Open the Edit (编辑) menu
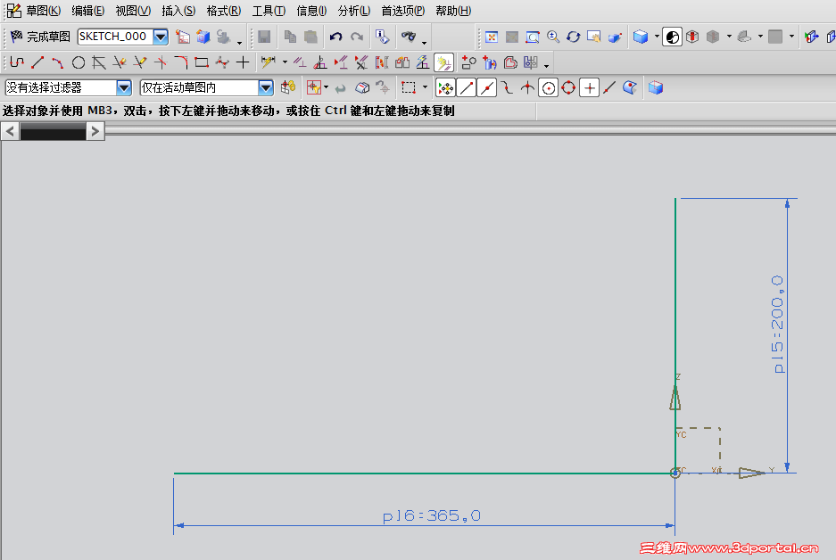Viewport: 836px width, 560px height. (87, 11)
